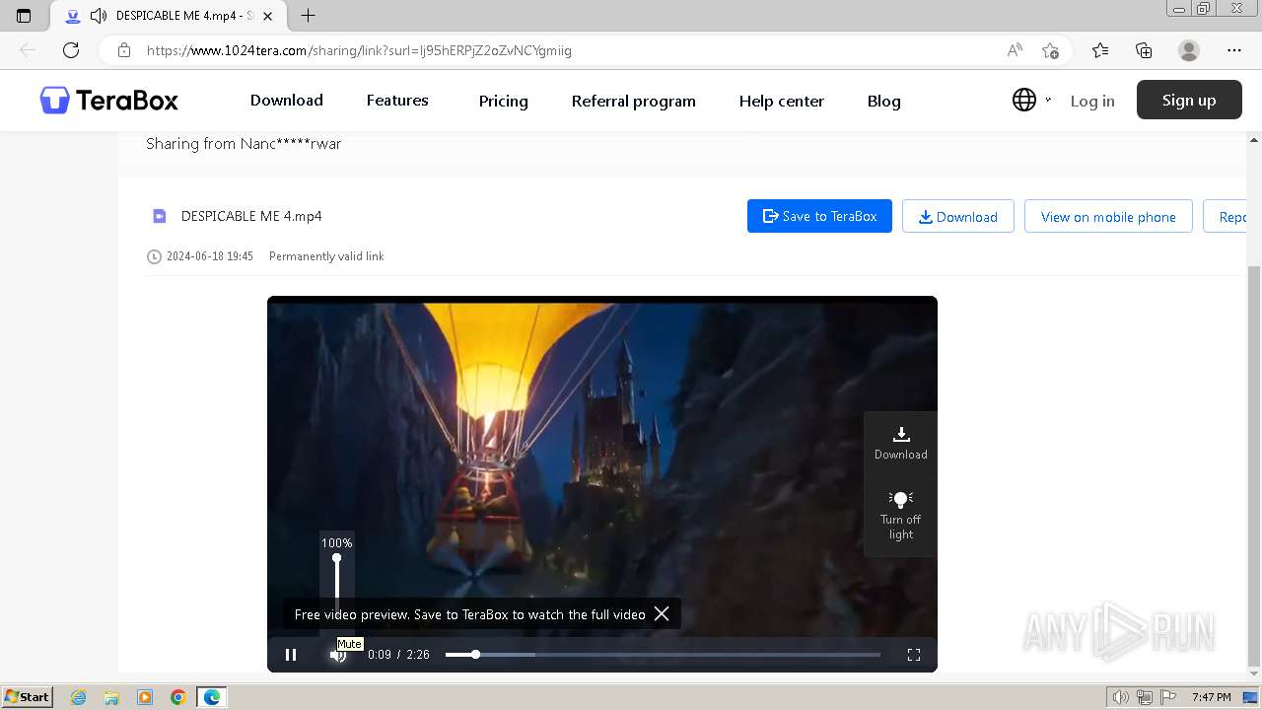Image resolution: width=1262 pixels, height=710 pixels.
Task: Close the DESPICABLE ME 4.mp4 tab
Action: 267,16
